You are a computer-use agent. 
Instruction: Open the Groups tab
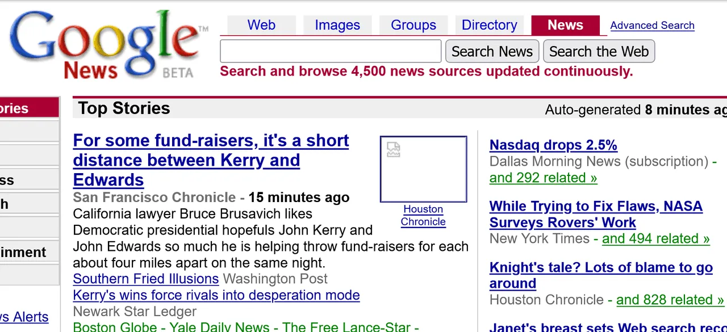pyautogui.click(x=413, y=25)
